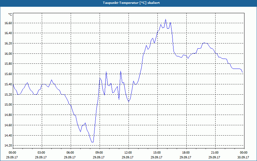The height and width of the screenshot is (161, 257).
Task: Click the 03:00 time axis label
Action: (41, 153)
